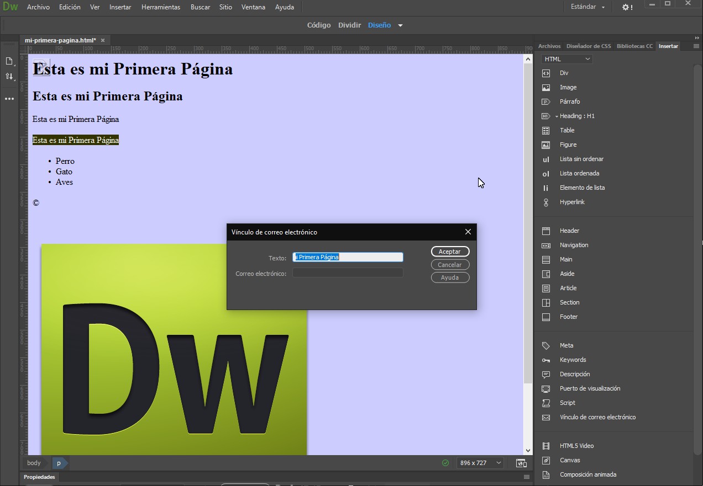Open the Insert panel options menu

696,46
